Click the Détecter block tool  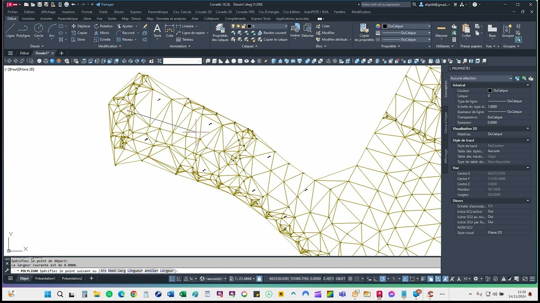point(308,31)
